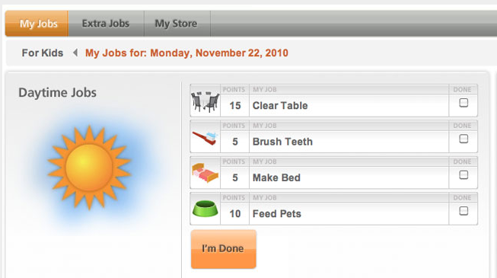Select the Feed Pets job name
The image size is (497, 278).
(x=277, y=214)
